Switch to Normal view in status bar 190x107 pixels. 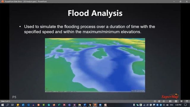pos(170,101)
